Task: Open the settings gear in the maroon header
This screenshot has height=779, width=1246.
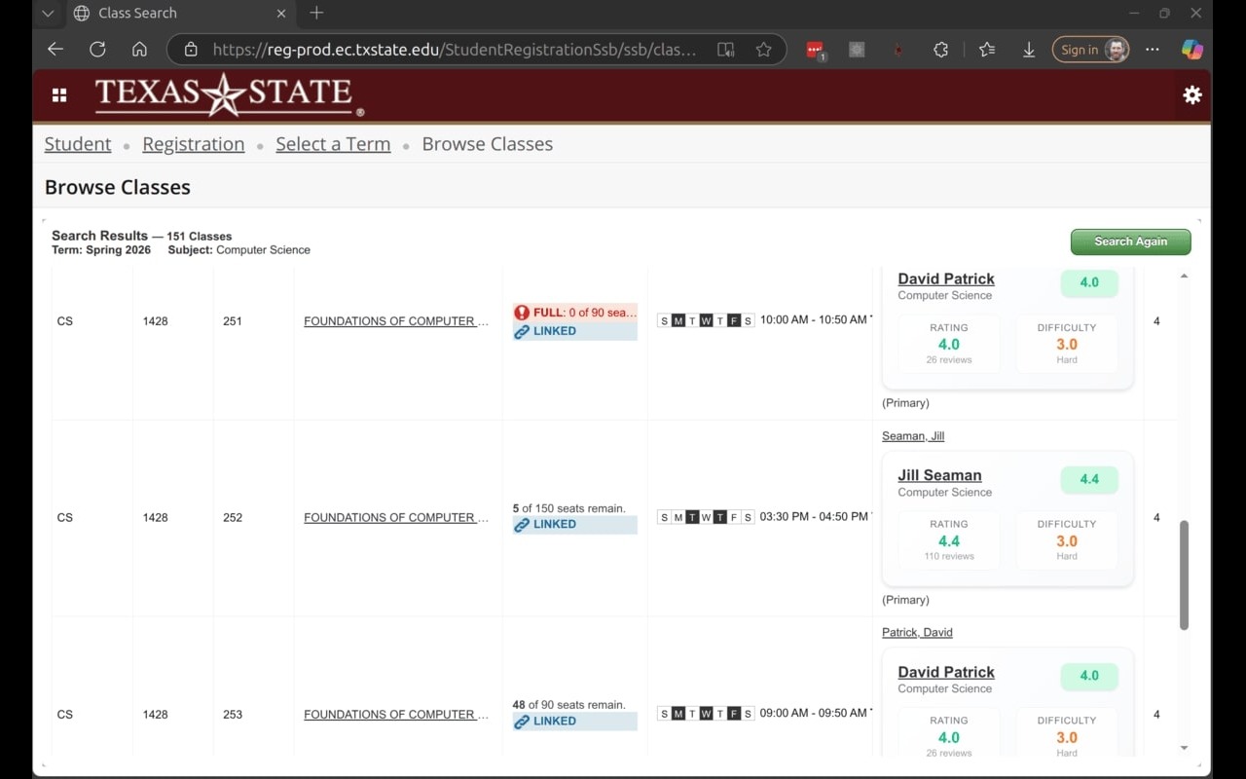Action: 1192,94
